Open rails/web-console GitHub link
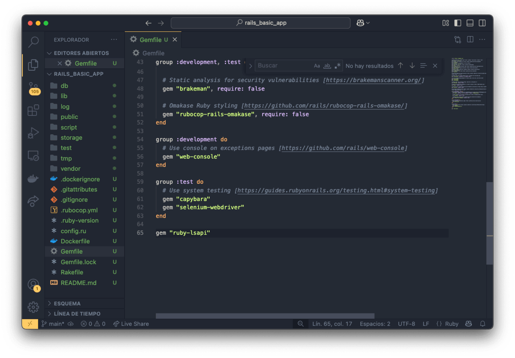515x358 pixels. (x=343, y=148)
